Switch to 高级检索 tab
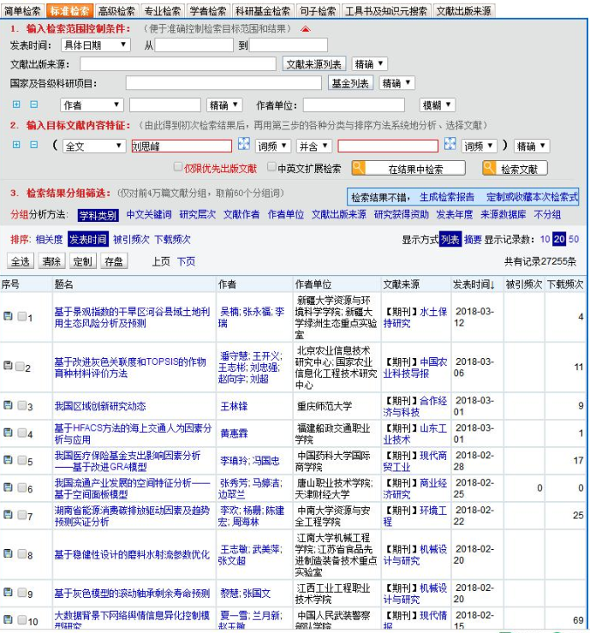The width and height of the screenshot is (590, 633). 117,11
